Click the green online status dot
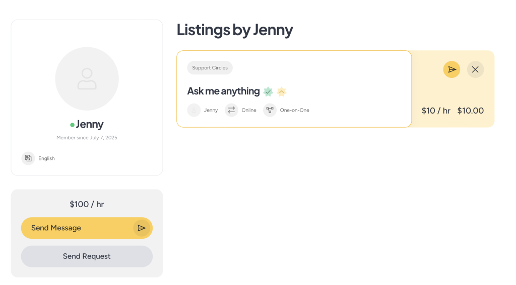This screenshot has height=285, width=516. pos(72,125)
